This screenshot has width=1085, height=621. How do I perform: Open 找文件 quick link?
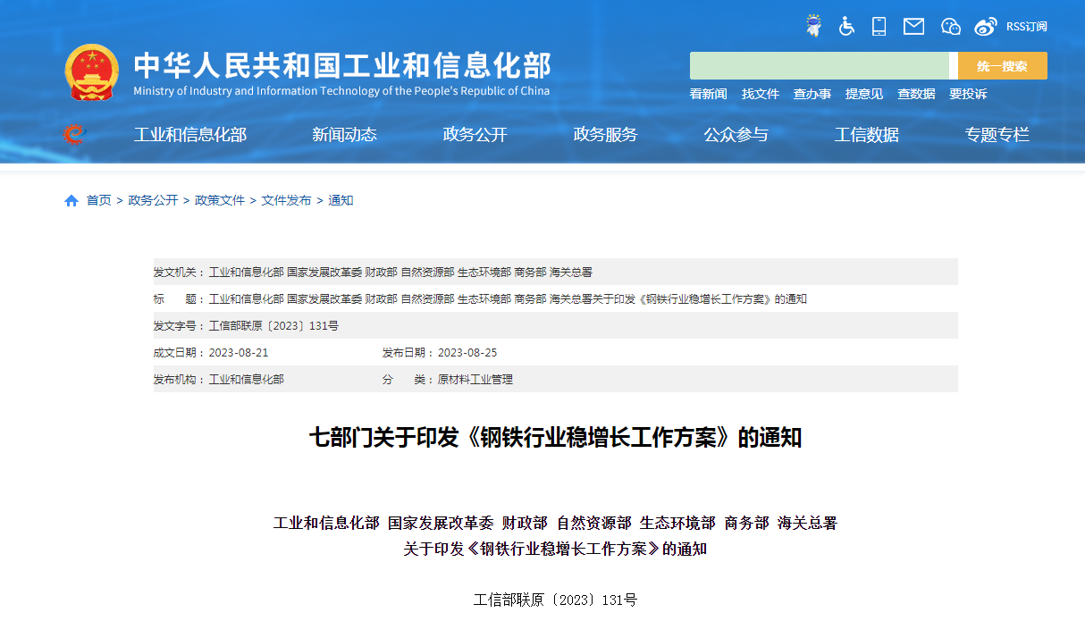pos(761,94)
